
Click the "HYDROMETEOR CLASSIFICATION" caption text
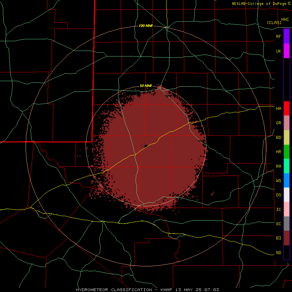[114, 290]
